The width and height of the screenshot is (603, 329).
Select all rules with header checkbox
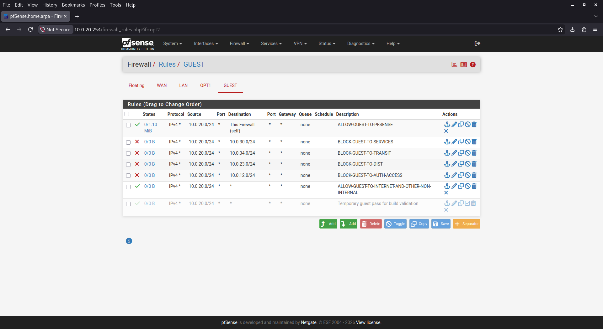pyautogui.click(x=127, y=114)
